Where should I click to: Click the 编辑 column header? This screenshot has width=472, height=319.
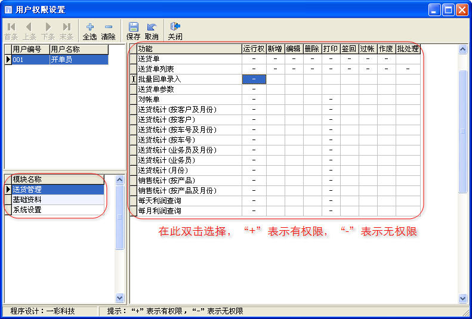click(294, 49)
